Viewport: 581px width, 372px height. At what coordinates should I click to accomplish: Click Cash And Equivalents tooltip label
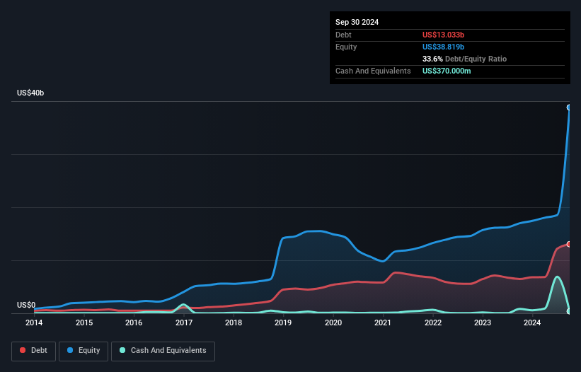pyautogui.click(x=373, y=71)
